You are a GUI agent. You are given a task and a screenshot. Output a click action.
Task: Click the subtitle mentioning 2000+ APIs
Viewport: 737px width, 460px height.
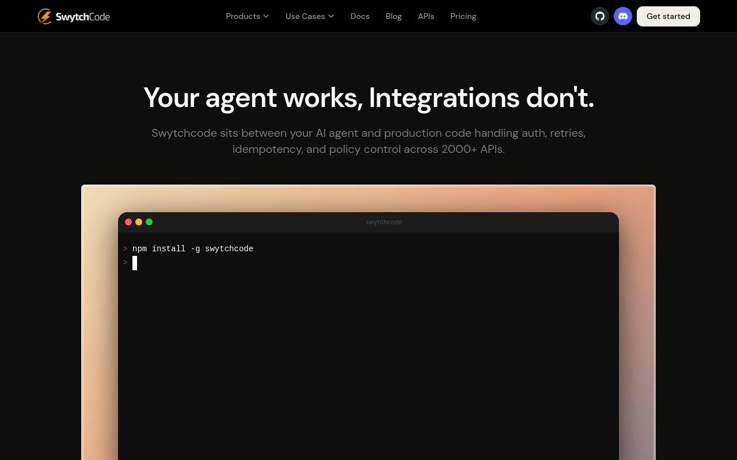(x=368, y=141)
